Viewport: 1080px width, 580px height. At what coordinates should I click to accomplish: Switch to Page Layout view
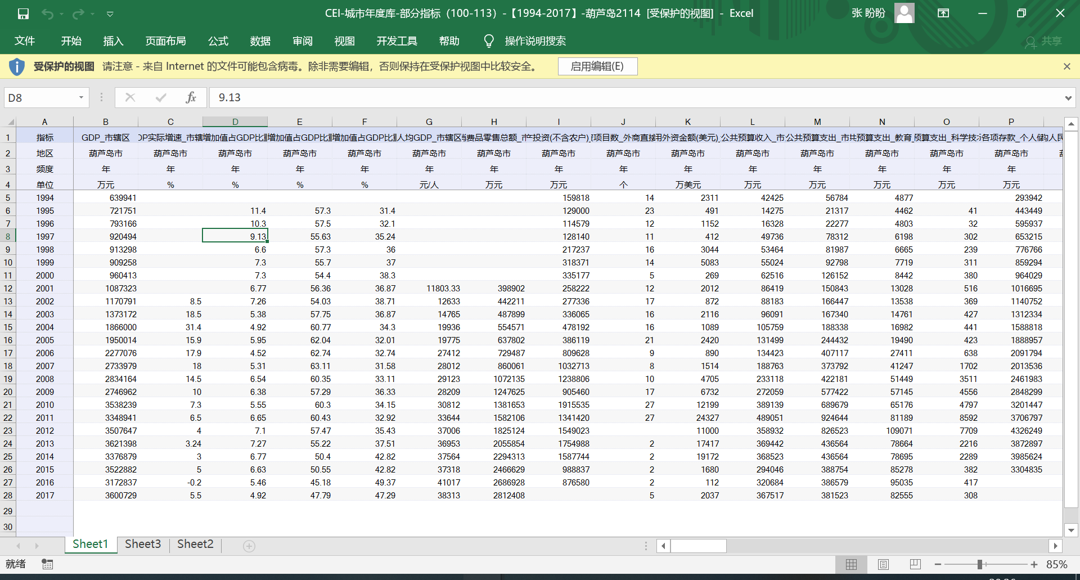(x=883, y=564)
